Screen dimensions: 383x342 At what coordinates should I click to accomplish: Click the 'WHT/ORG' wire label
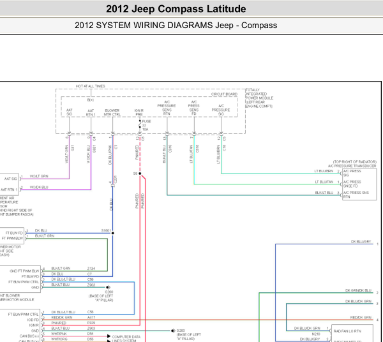coord(59,339)
